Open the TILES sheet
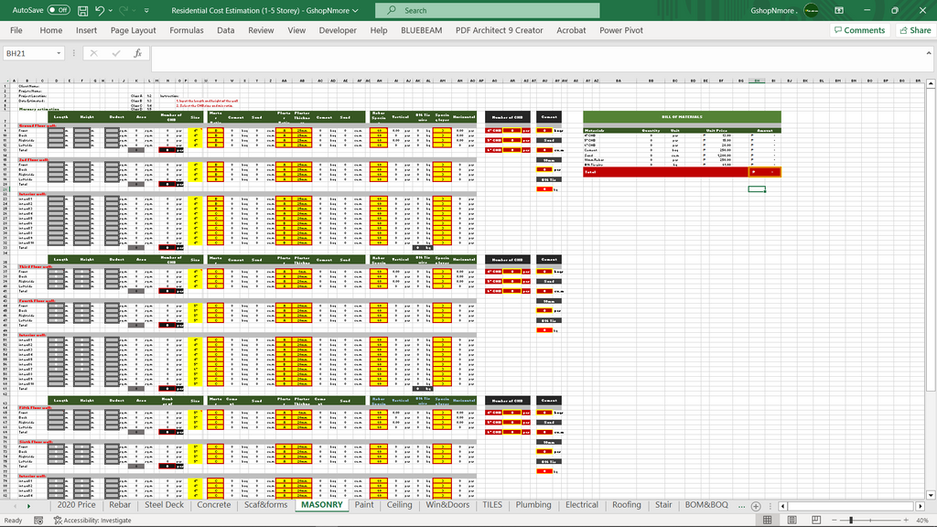937x527 pixels. click(x=492, y=505)
